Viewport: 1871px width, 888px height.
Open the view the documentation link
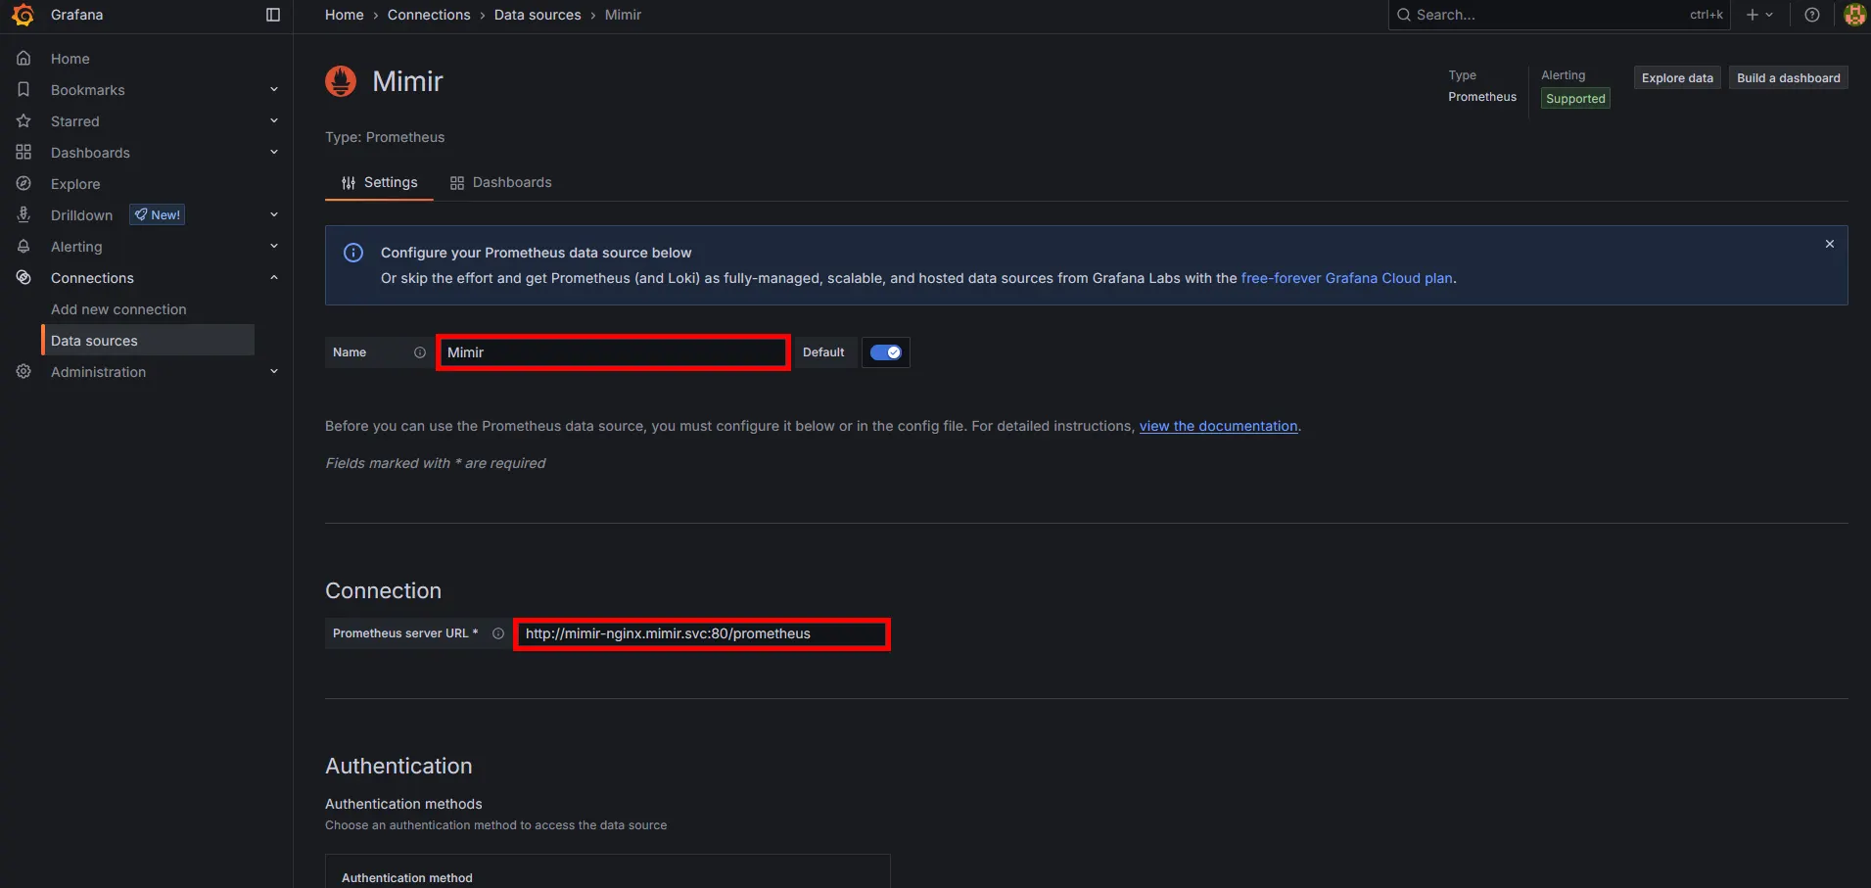click(x=1218, y=426)
